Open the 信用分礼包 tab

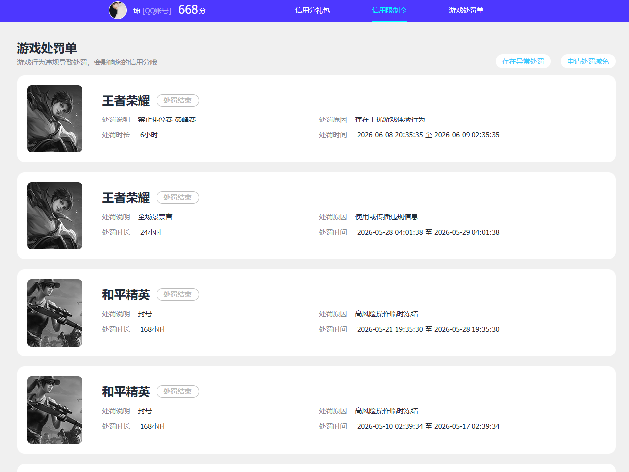(313, 10)
